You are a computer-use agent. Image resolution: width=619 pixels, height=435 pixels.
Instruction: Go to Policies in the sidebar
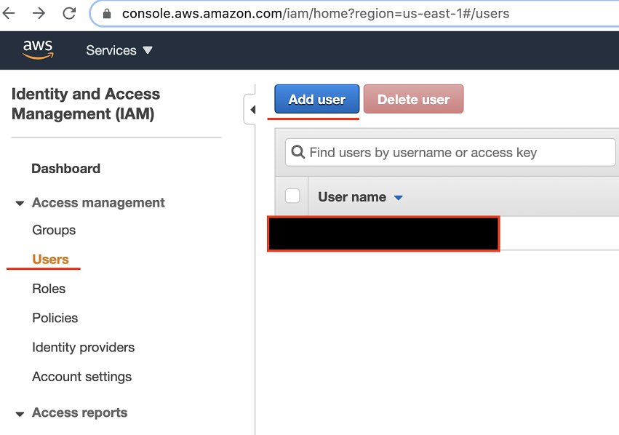pyautogui.click(x=55, y=318)
